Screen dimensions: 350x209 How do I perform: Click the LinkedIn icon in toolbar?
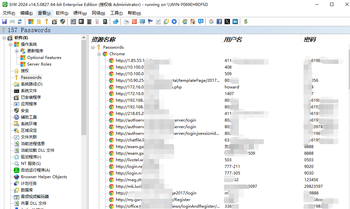(x=235, y=22)
